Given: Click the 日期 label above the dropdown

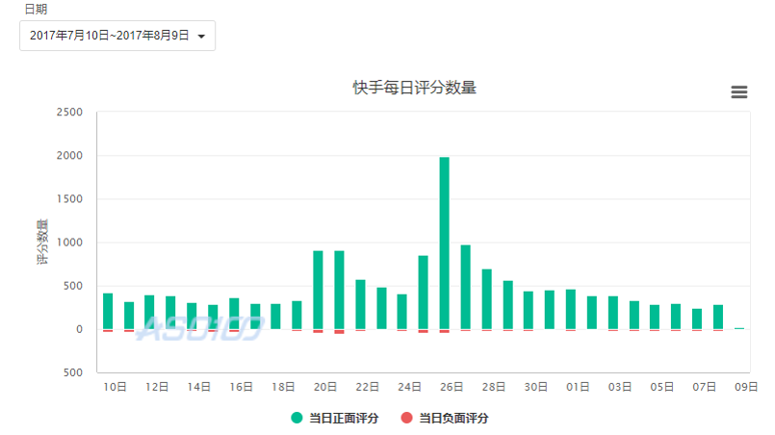Looking at the screenshot, I should coord(36,9).
